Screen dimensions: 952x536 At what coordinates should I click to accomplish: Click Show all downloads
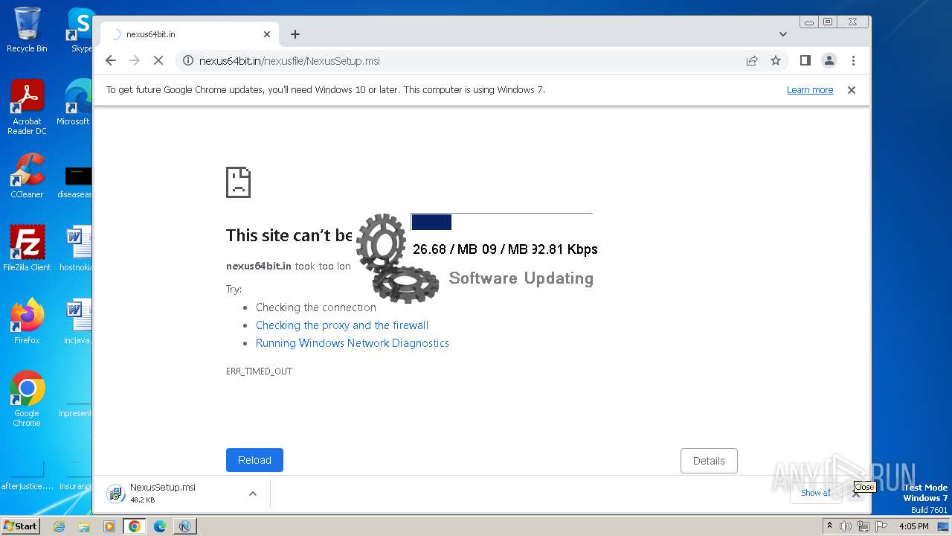pyautogui.click(x=816, y=493)
